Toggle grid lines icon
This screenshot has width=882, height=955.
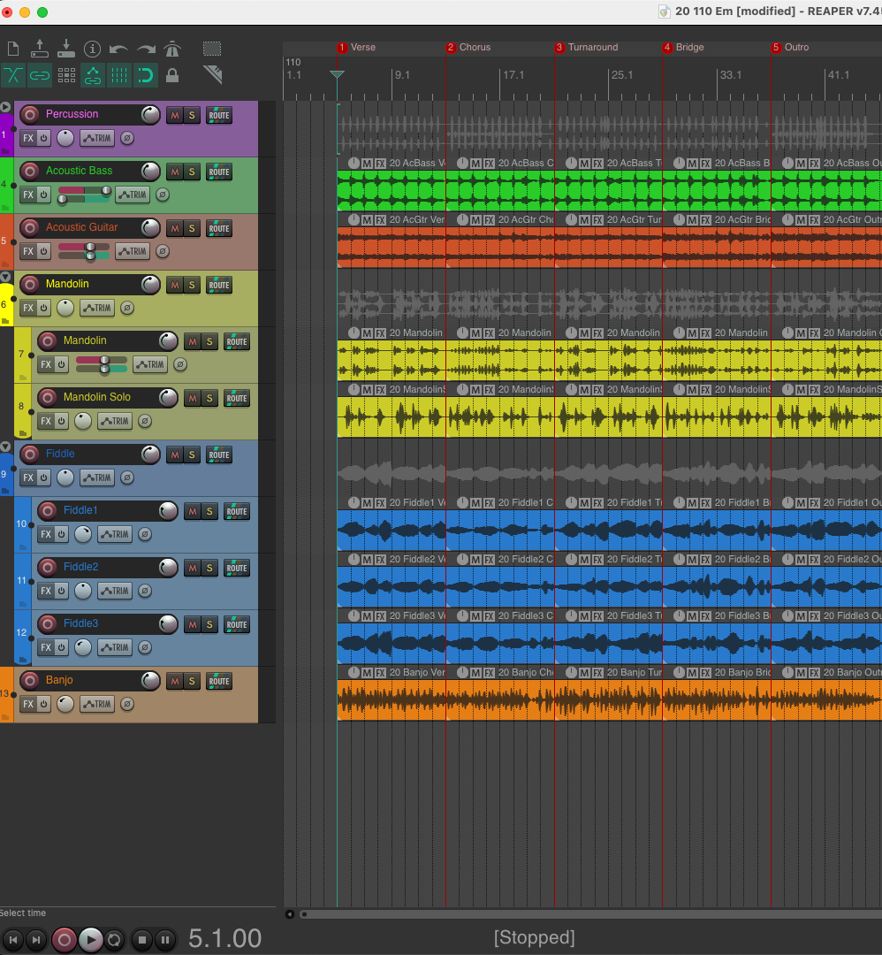[119, 75]
